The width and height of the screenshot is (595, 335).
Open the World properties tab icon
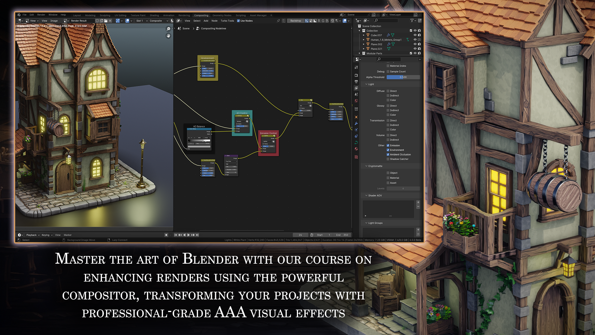(356, 101)
